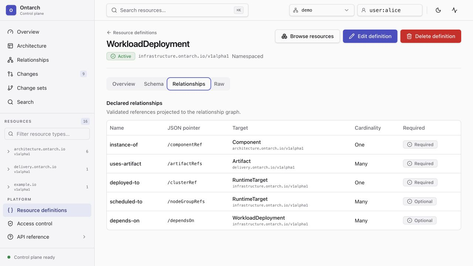The image size is (473, 266).
Task: Expand architecture.ontarch.io resource group
Action: pyautogui.click(x=47, y=151)
